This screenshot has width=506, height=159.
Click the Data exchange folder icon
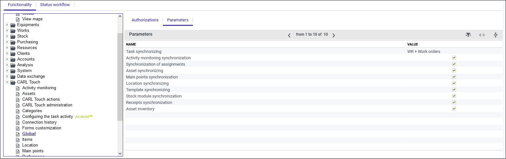click(13, 76)
